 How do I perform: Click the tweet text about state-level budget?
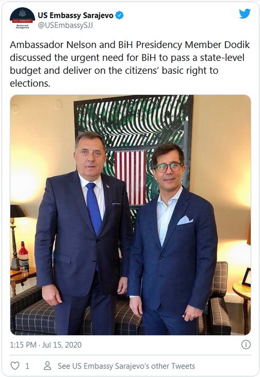coord(130,64)
